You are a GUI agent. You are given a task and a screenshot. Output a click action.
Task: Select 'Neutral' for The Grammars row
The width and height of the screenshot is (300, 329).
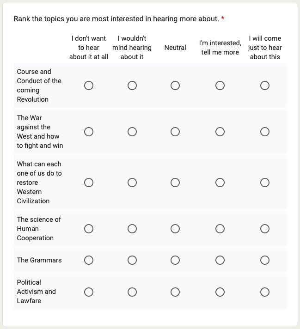pyautogui.click(x=175, y=260)
